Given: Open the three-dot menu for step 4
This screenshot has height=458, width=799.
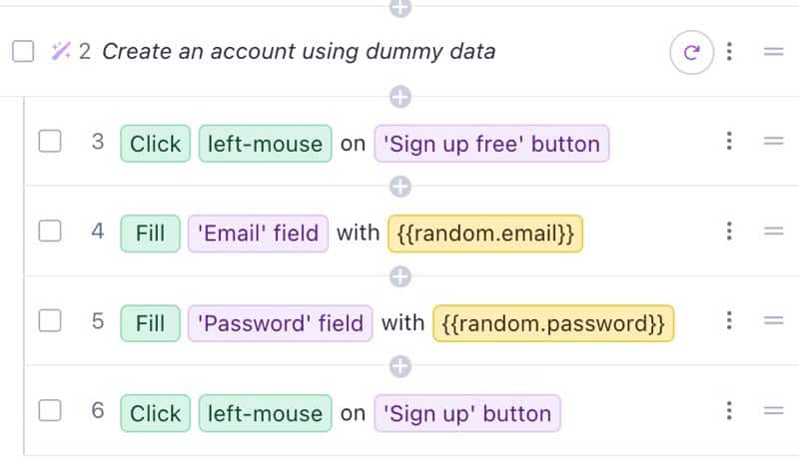Looking at the screenshot, I should coord(729,231).
